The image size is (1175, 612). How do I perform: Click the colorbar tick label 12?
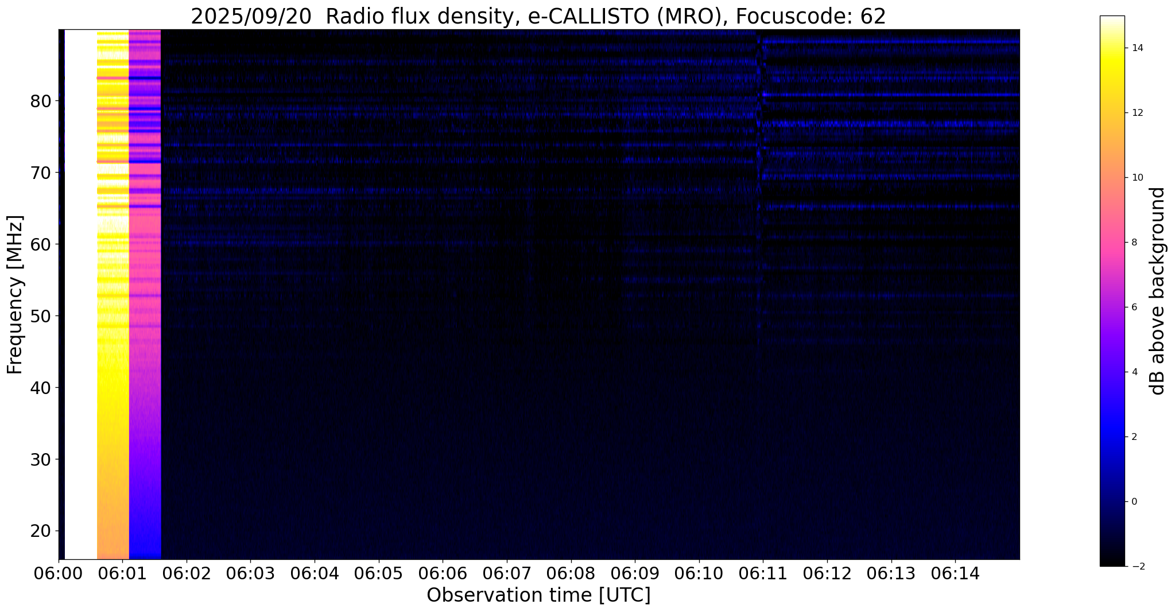pos(1137,113)
